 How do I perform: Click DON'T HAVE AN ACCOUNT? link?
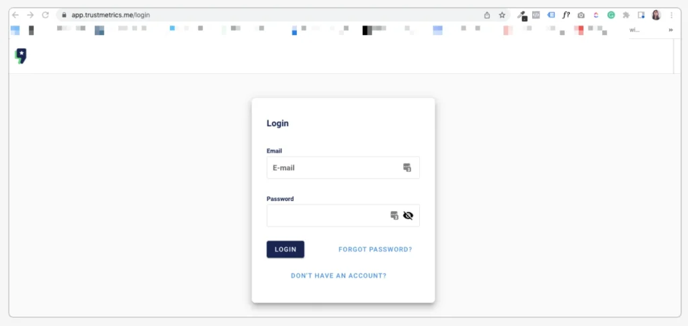(x=339, y=276)
